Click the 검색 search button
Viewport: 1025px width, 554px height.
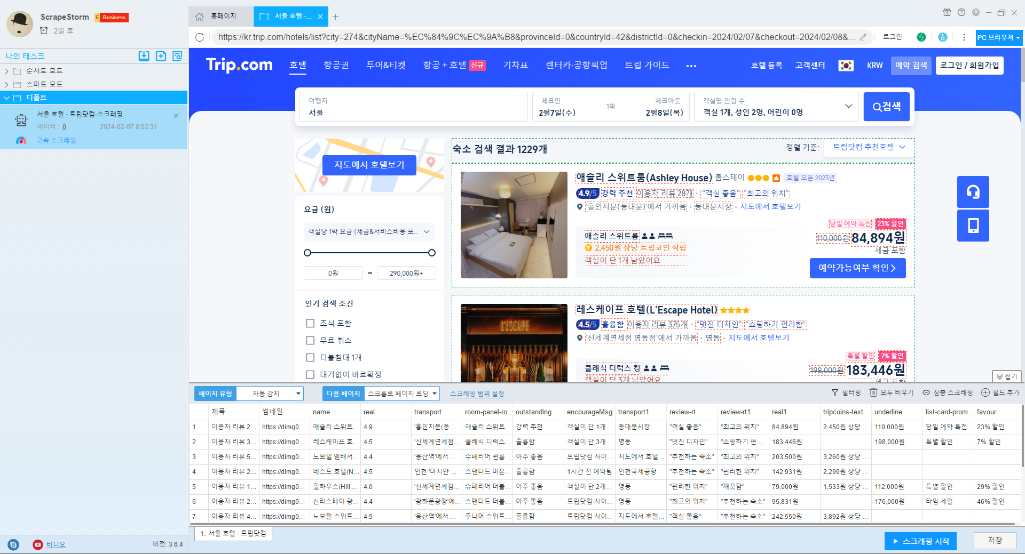(887, 107)
